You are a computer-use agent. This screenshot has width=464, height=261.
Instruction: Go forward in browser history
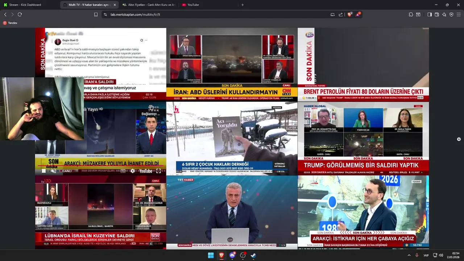pos(12,14)
